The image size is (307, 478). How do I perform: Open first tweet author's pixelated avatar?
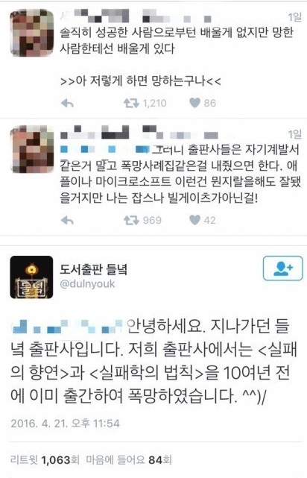click(x=32, y=34)
